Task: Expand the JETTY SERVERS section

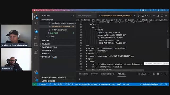Action: pos(58,81)
